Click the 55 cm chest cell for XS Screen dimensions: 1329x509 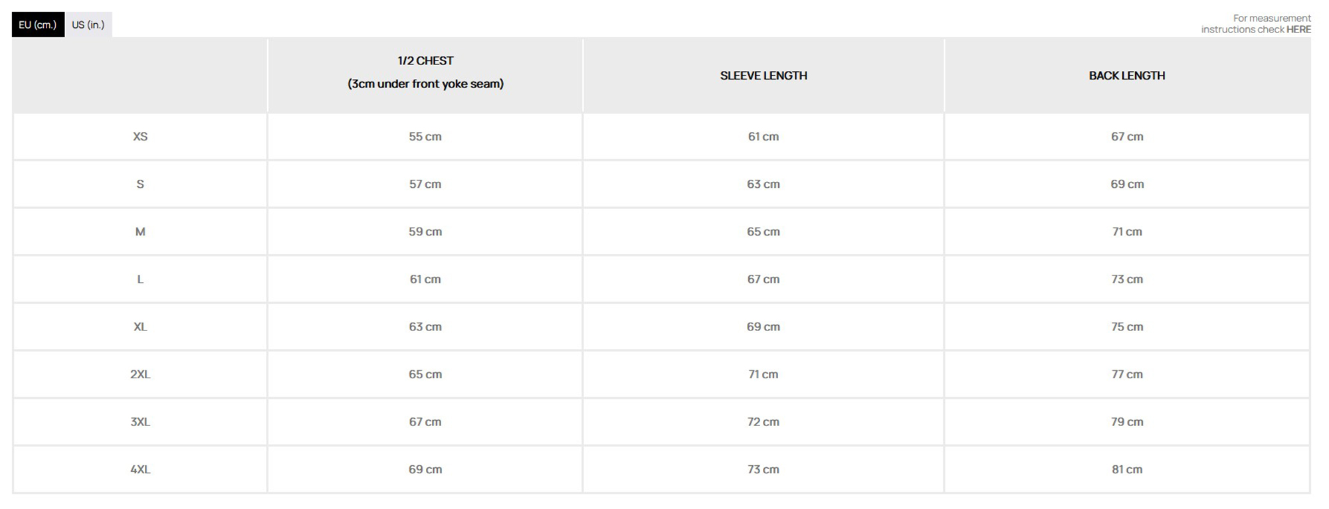tap(425, 137)
